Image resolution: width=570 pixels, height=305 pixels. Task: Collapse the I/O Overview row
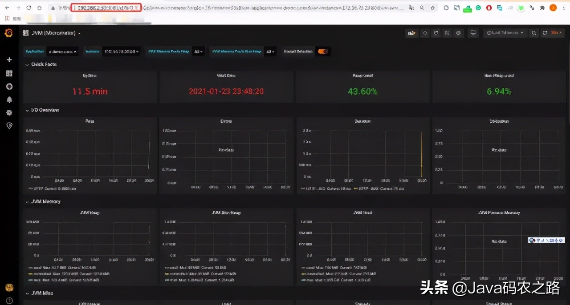click(42, 110)
